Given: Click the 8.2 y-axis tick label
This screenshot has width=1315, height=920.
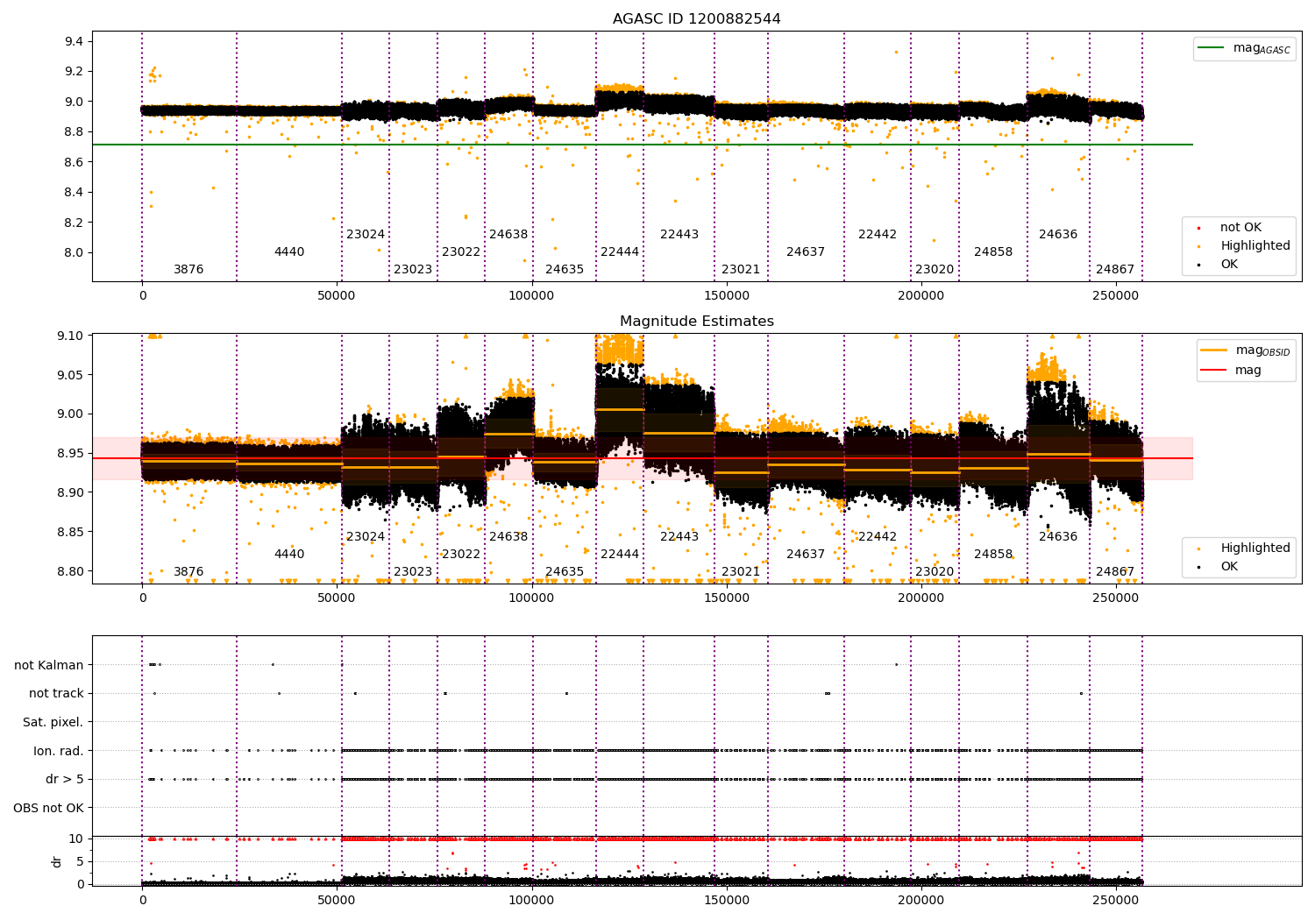Looking at the screenshot, I should click(75, 223).
